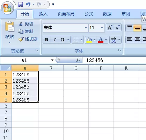Click the wén phonetic guide icon
146x140 pixels.
click(114, 40)
